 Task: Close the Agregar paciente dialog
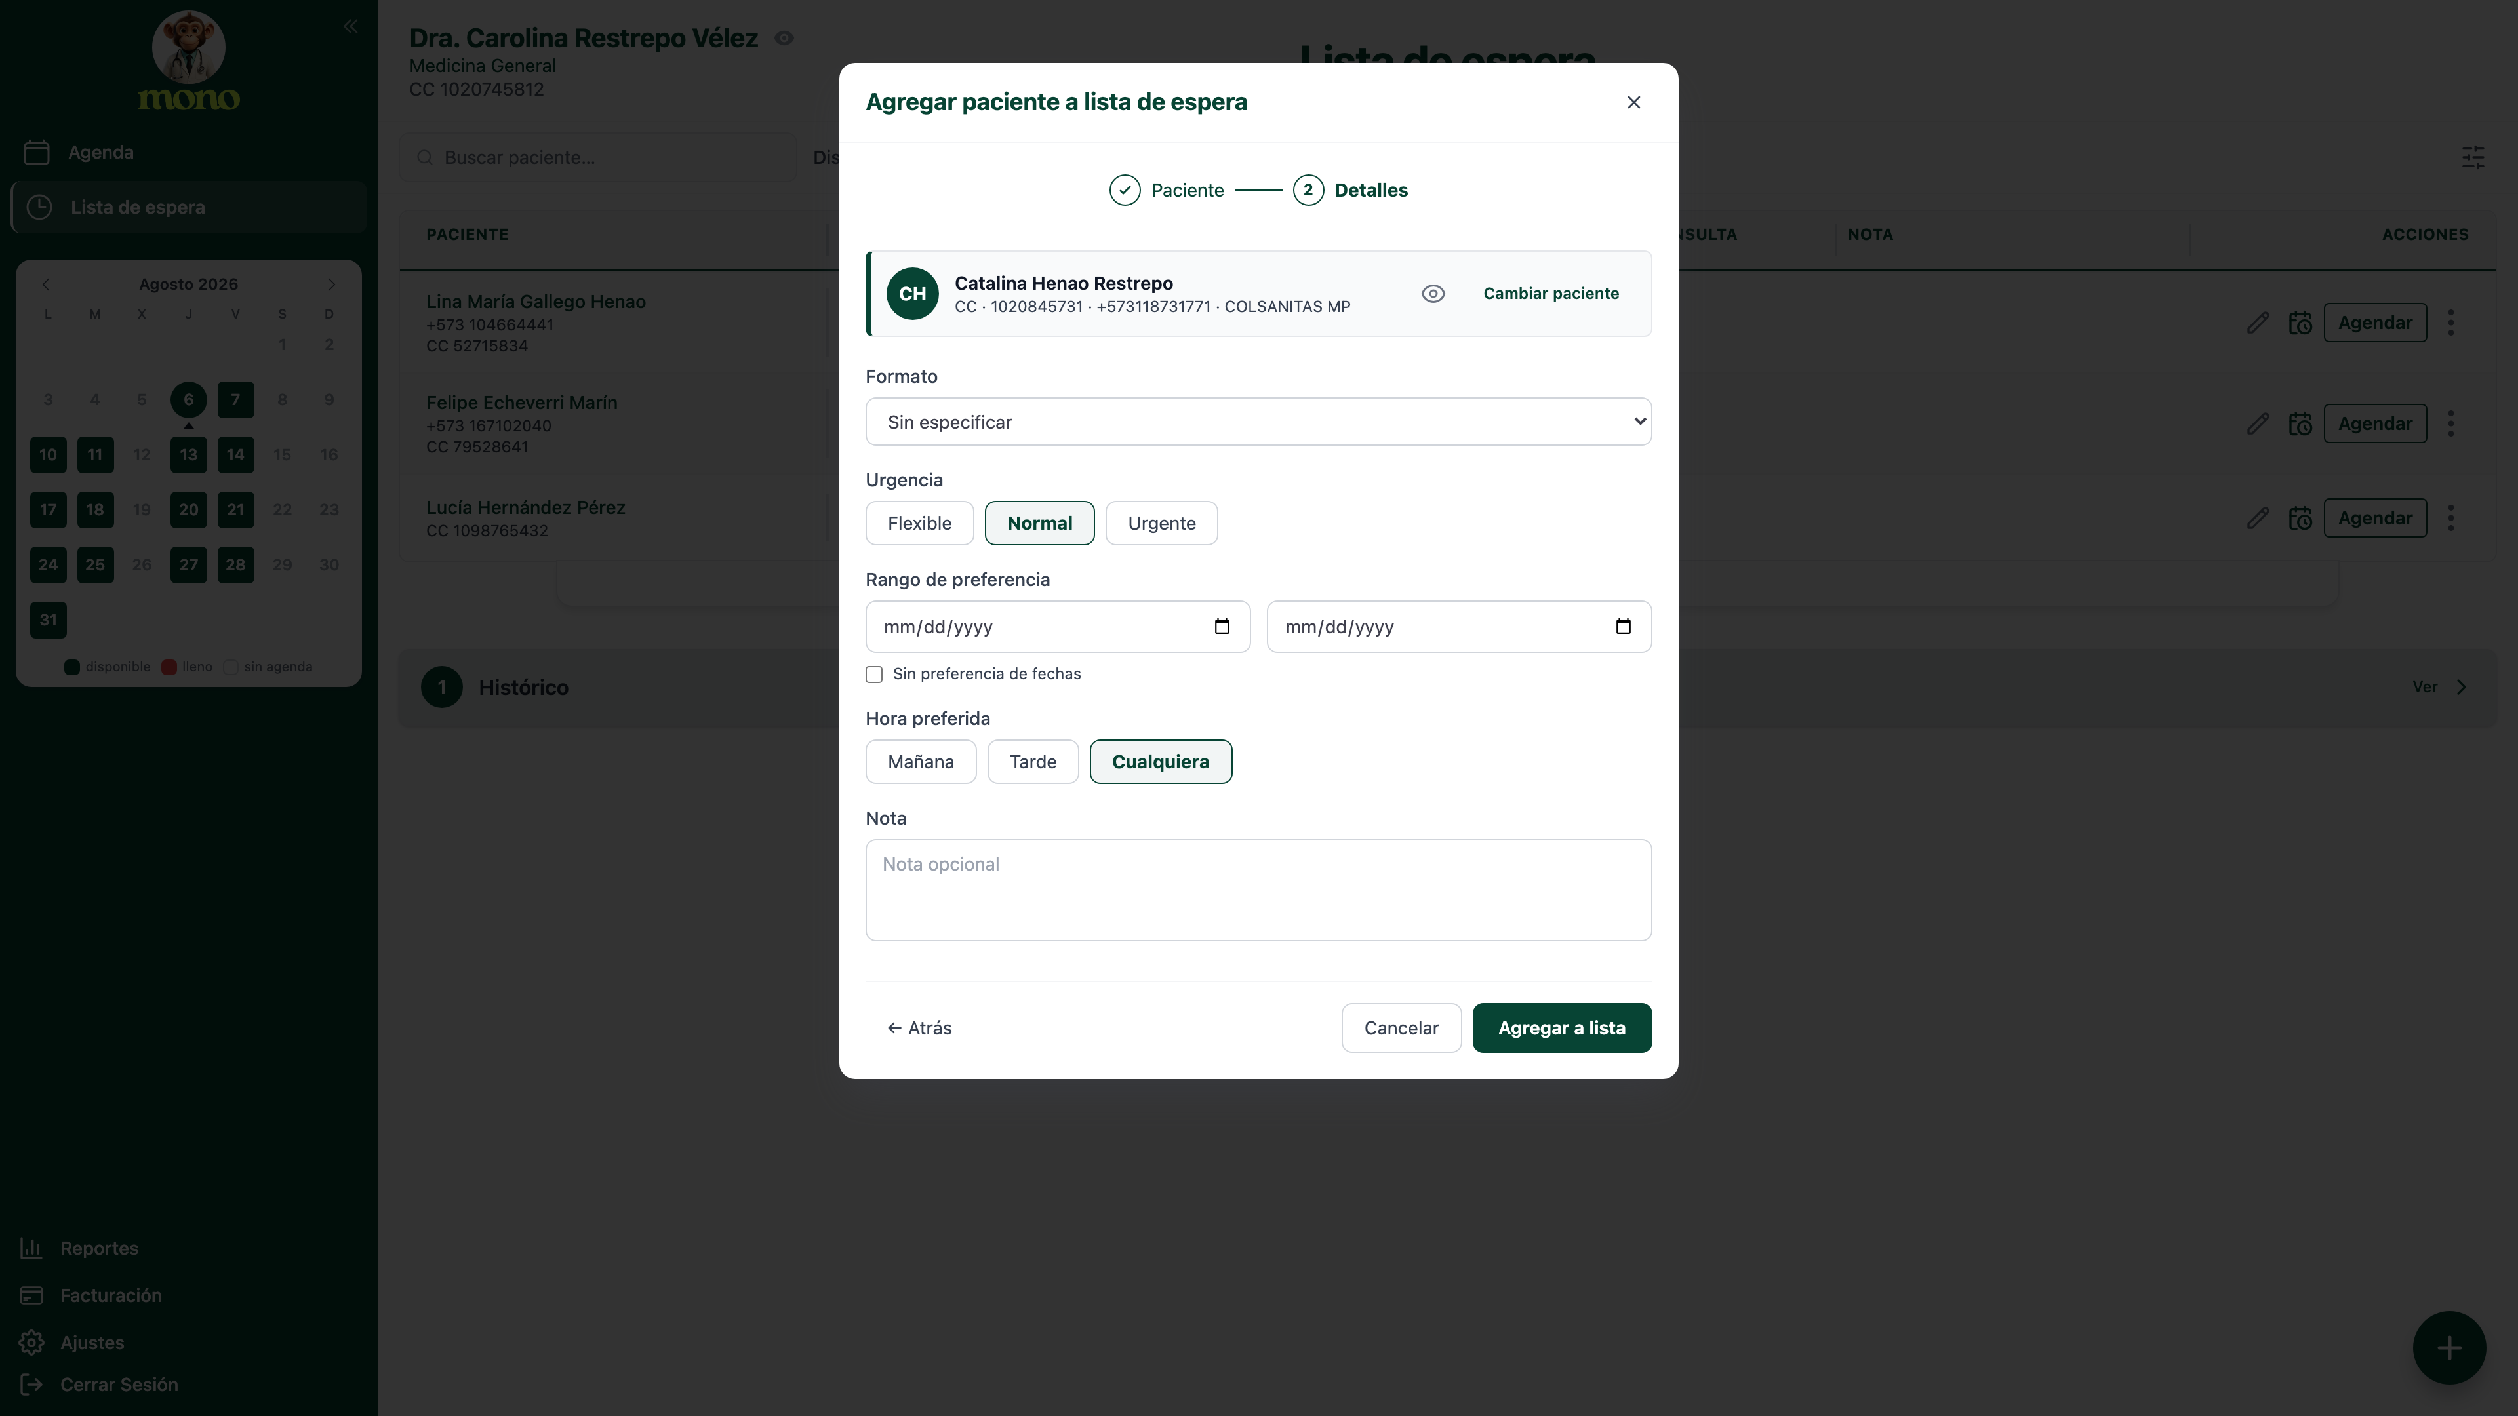1633,103
